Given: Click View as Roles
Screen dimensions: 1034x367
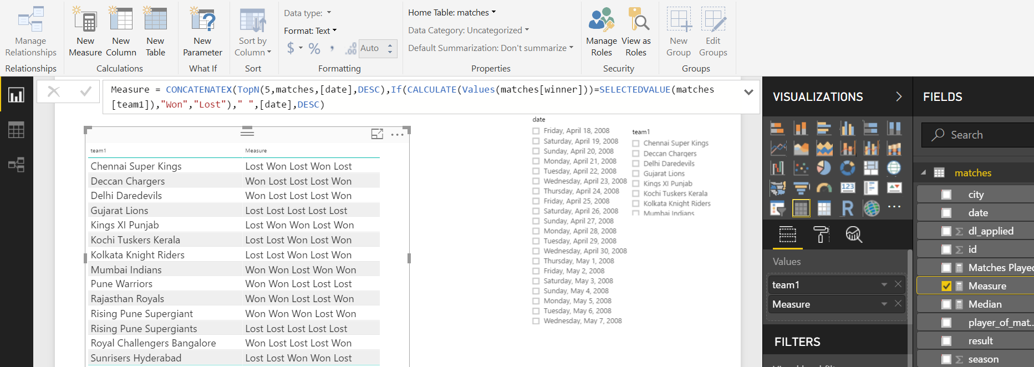Looking at the screenshot, I should click(x=636, y=32).
